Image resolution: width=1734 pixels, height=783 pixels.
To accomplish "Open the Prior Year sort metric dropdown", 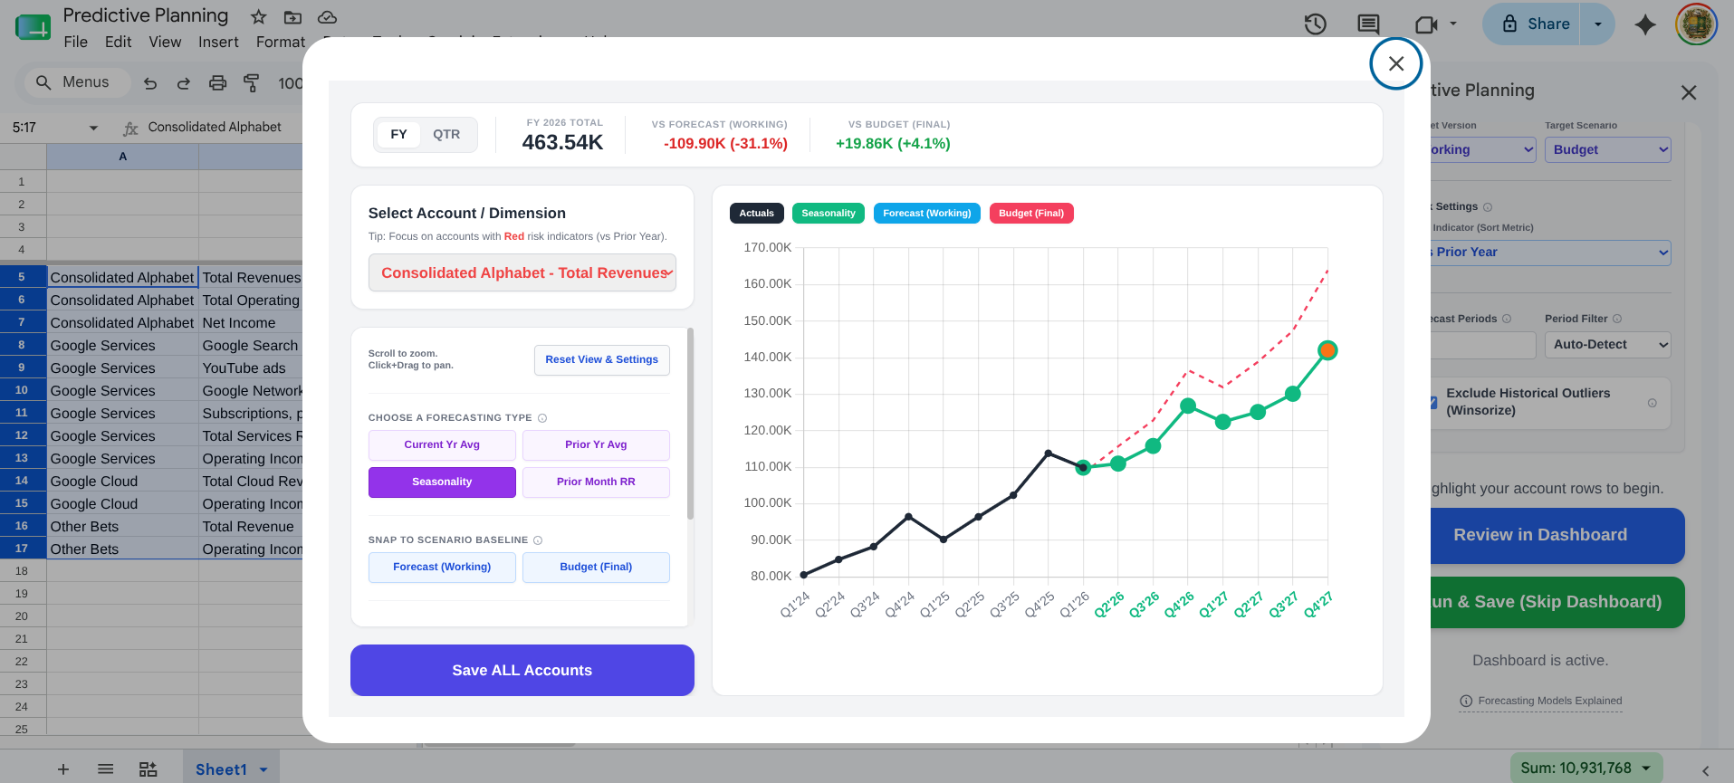I will [x=1549, y=253].
